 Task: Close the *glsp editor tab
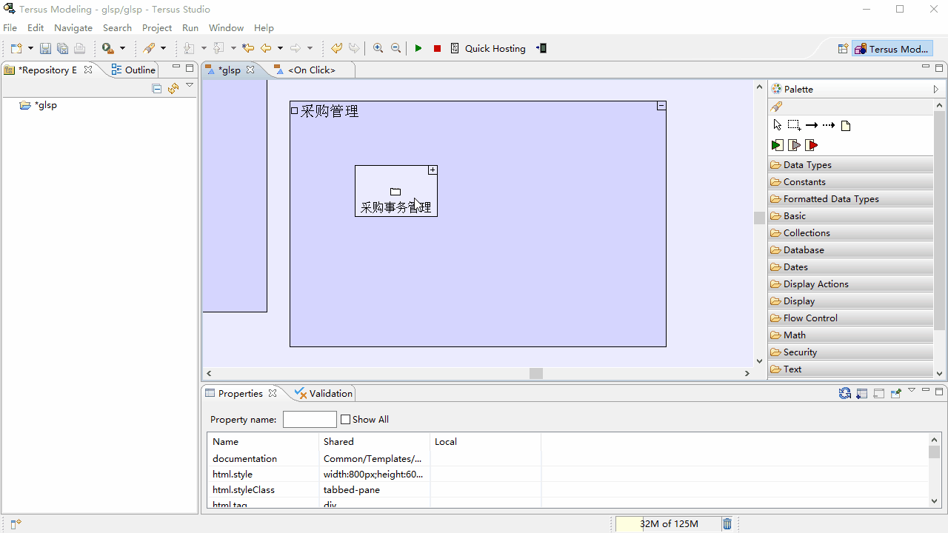[x=250, y=70]
